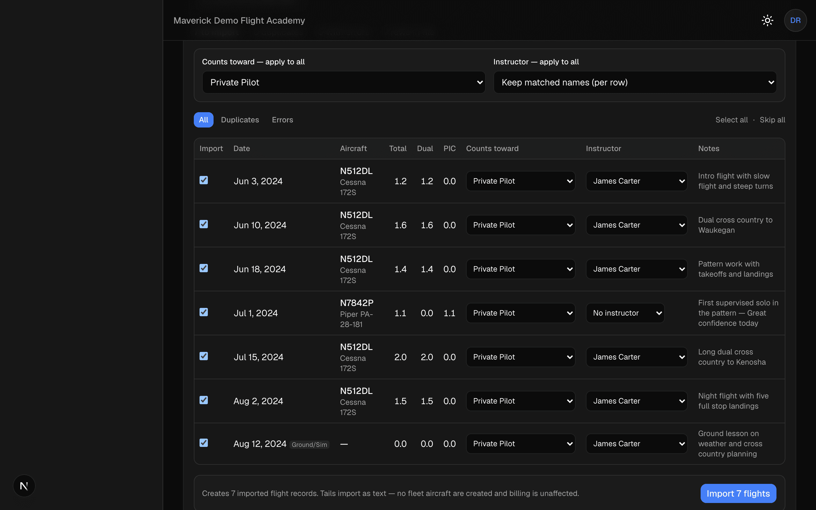The height and width of the screenshot is (510, 816).
Task: Click the Maverick Demo Flight Academy title
Action: [x=239, y=20]
